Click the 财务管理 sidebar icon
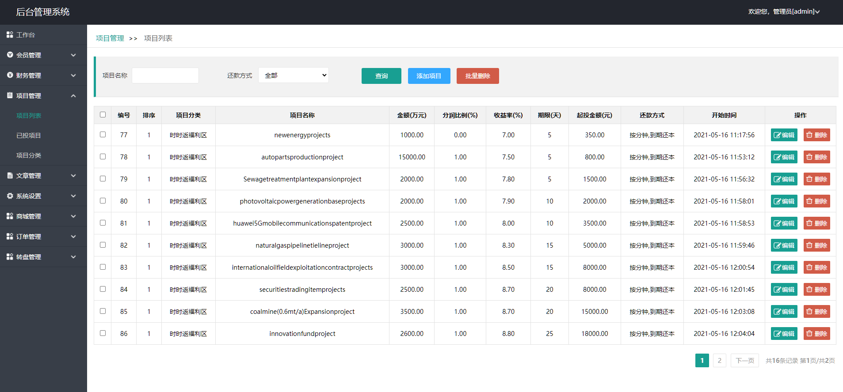 click(10, 75)
